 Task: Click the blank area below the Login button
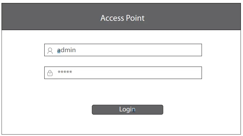[127, 124]
